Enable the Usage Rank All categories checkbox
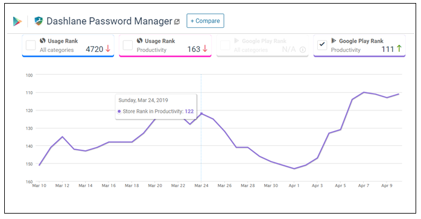Image resolution: width=421 pixels, height=219 pixels. (x=31, y=45)
